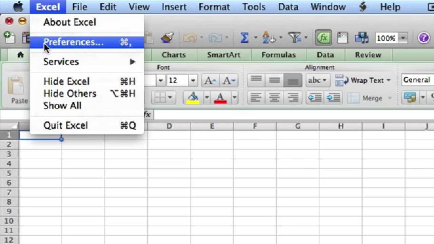Open the AutoSum dropdown arrow

pos(256,38)
